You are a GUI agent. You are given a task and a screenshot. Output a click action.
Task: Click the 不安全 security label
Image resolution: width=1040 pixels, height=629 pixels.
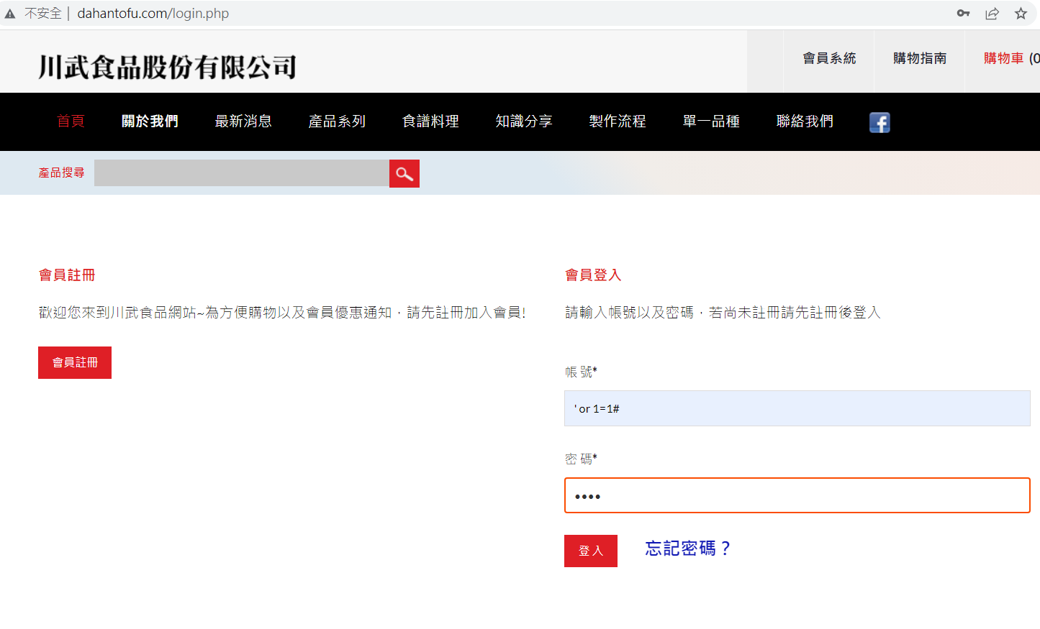43,14
